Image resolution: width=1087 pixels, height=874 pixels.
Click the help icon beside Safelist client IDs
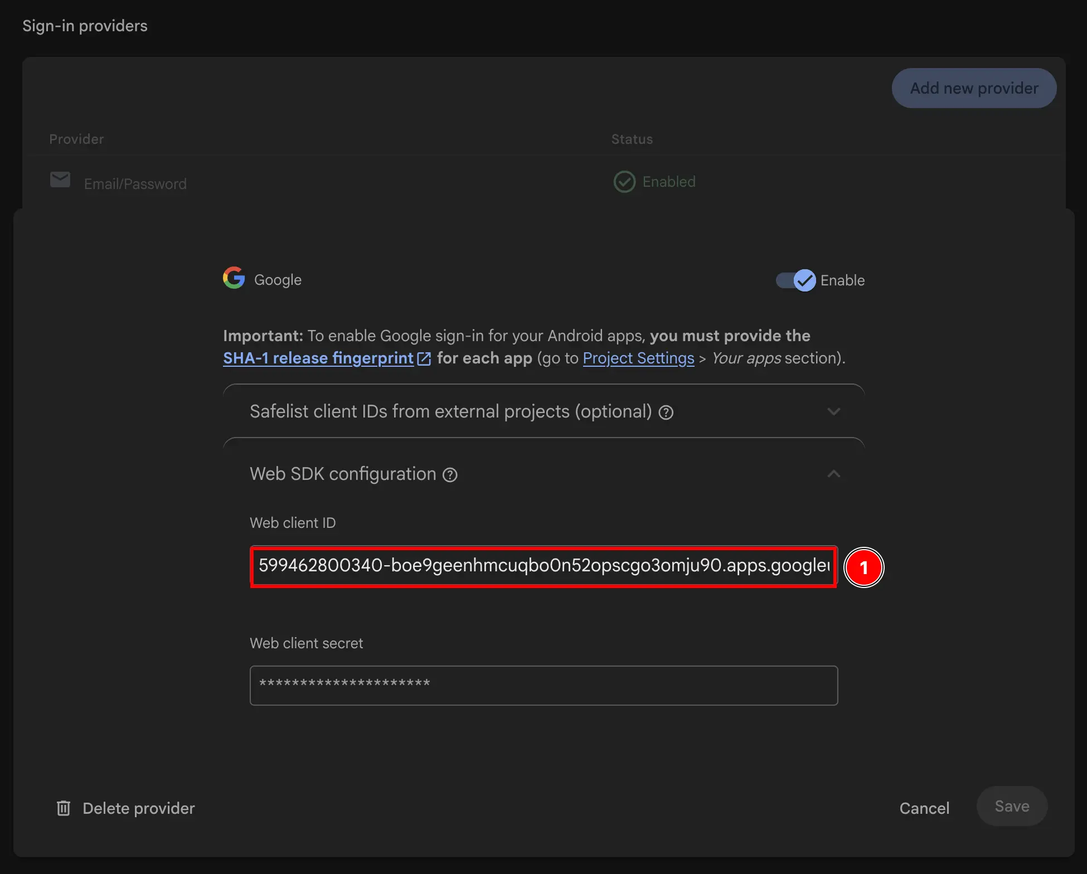point(666,412)
